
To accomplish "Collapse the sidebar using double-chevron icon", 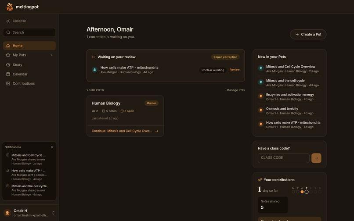I will 8,21.
